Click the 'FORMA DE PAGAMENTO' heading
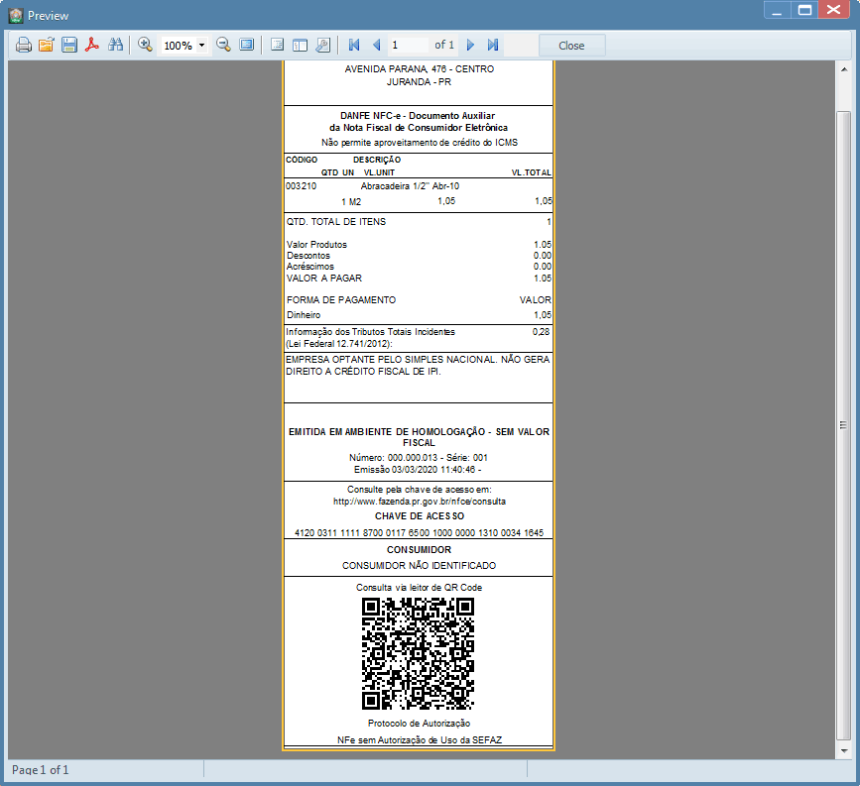This screenshot has width=860, height=786. (341, 300)
